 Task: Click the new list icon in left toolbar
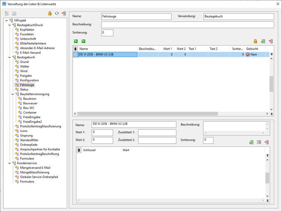click(x=7, y=13)
